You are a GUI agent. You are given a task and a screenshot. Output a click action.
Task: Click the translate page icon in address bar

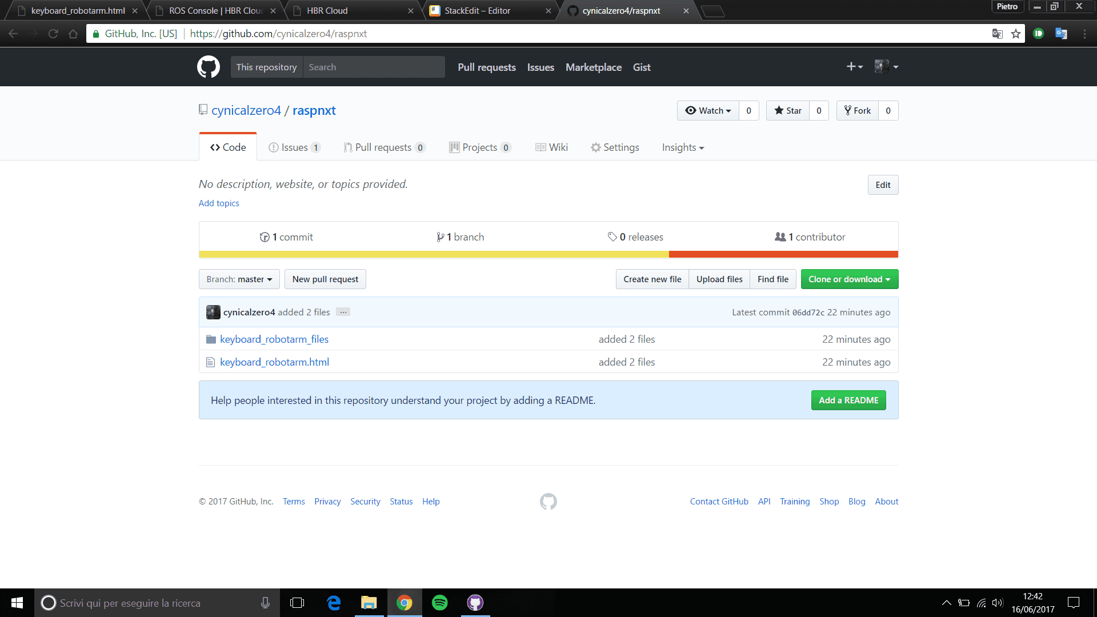click(997, 34)
